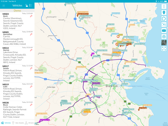Image resolution: width=168 pixels, height=126 pixels.
Task: Toggle the list view icon in header
Action: tap(31, 5)
